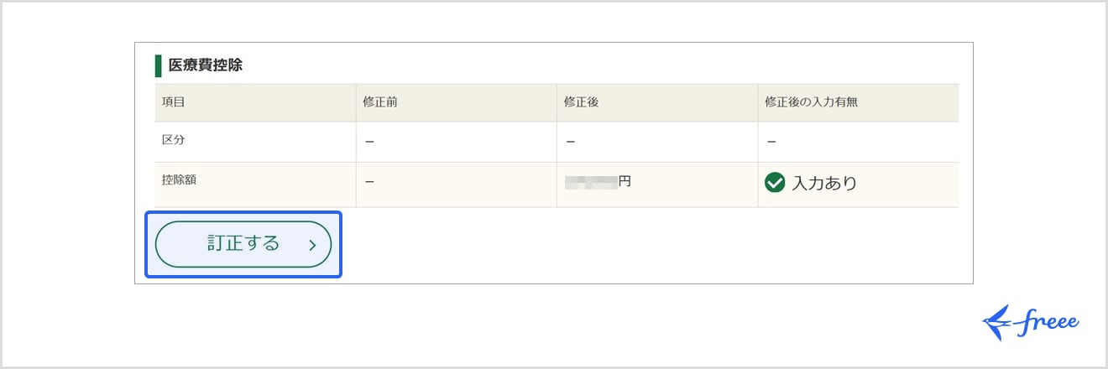Select the 修正後 column header
This screenshot has height=369, width=1108.
(x=581, y=102)
